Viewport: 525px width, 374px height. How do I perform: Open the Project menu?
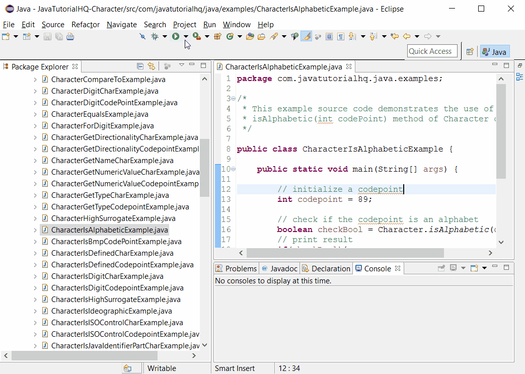click(x=185, y=25)
